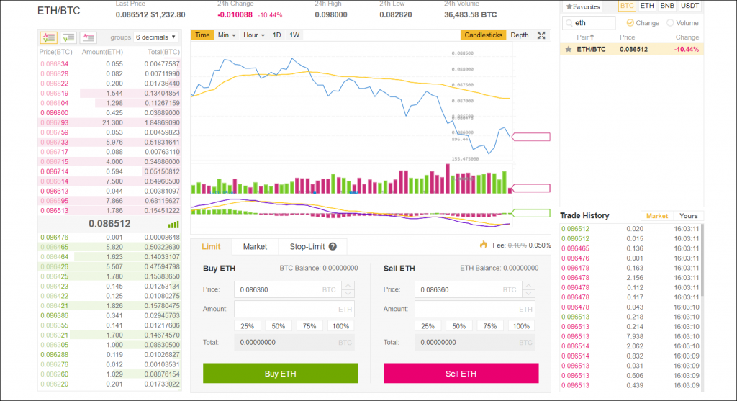The width and height of the screenshot is (737, 401).
Task: Show Market trade history
Action: tap(656, 216)
